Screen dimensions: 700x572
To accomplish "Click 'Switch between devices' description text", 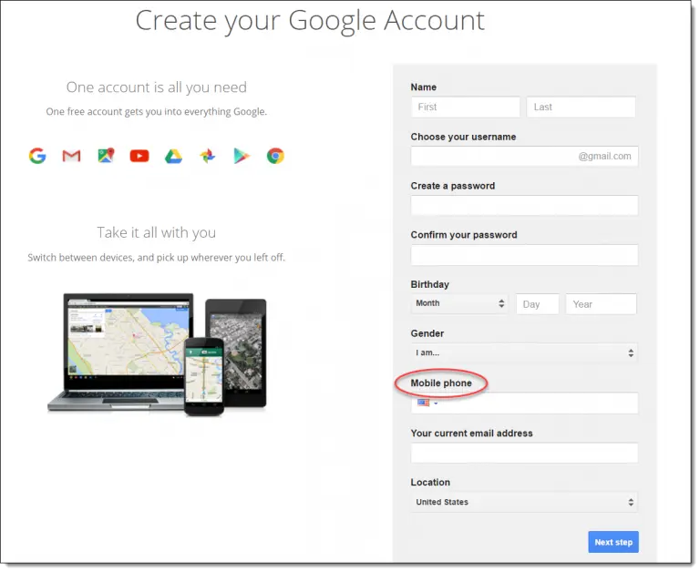I will [x=156, y=258].
